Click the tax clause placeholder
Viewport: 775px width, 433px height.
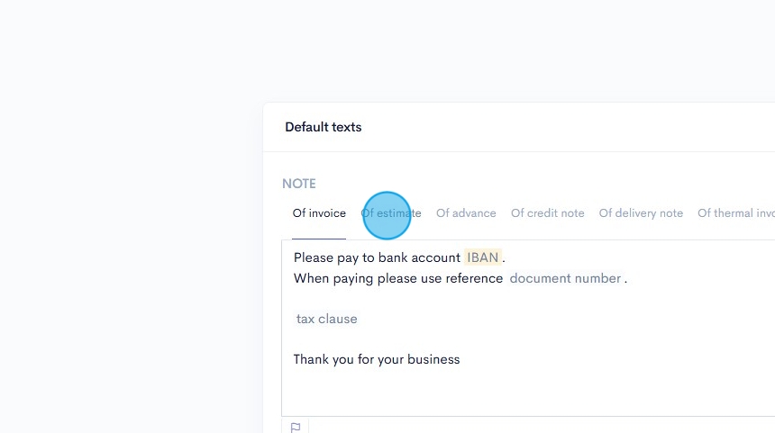(x=326, y=319)
